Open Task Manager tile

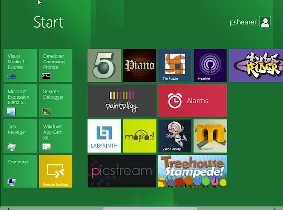(20, 136)
